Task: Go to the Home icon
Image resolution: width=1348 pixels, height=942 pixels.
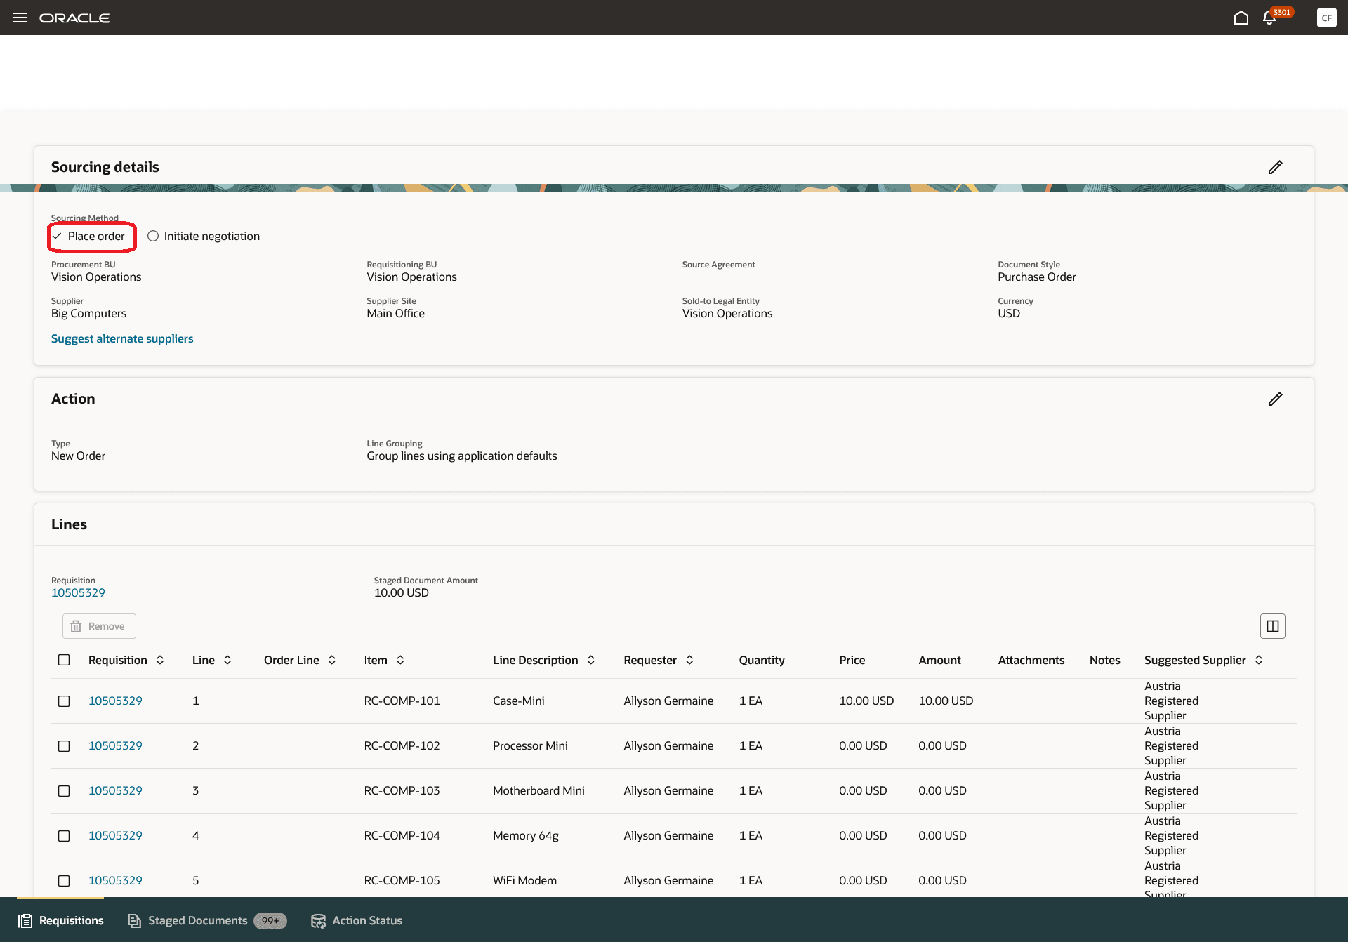Action: [1241, 18]
